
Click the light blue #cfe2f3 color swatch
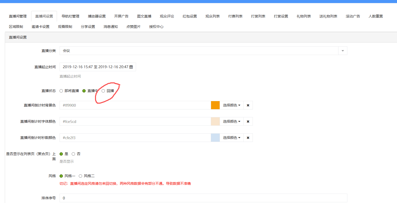pos(215,138)
